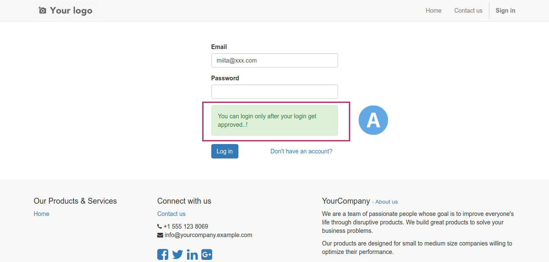Open the Facebook social icon
The width and height of the screenshot is (549, 262).
point(163,254)
